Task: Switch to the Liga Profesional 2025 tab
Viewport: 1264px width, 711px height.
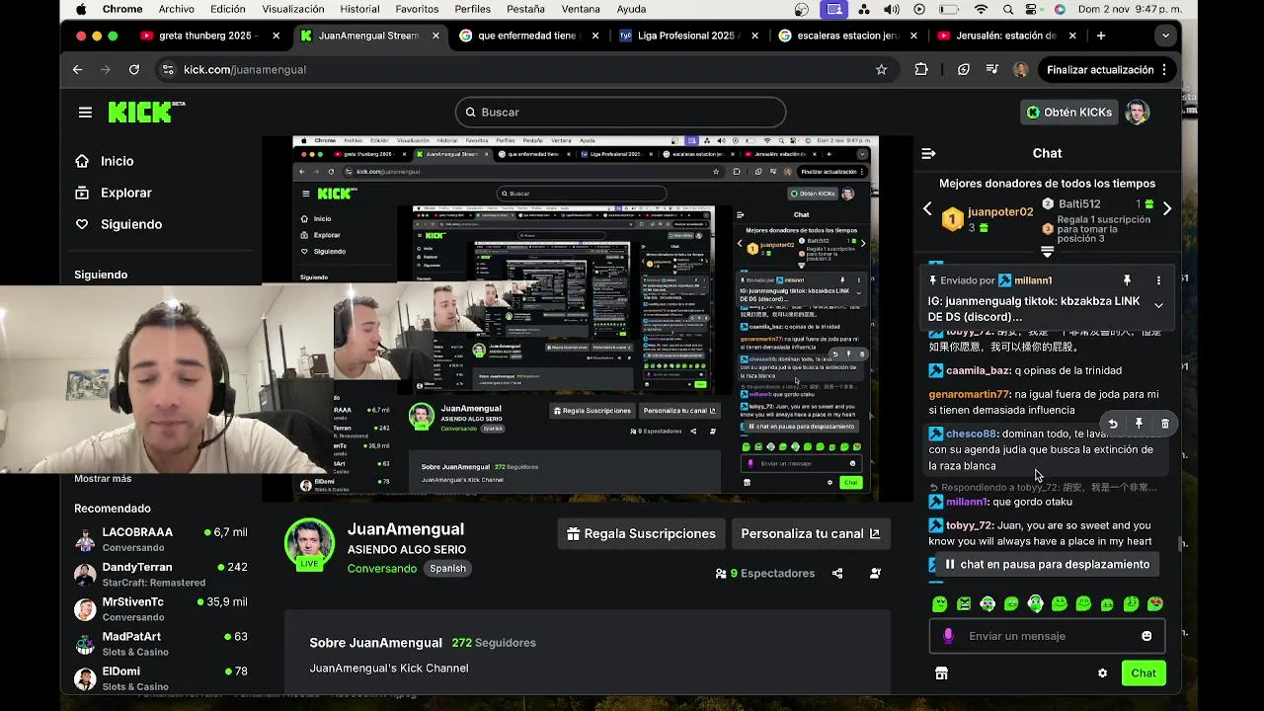Action: pyautogui.click(x=686, y=36)
